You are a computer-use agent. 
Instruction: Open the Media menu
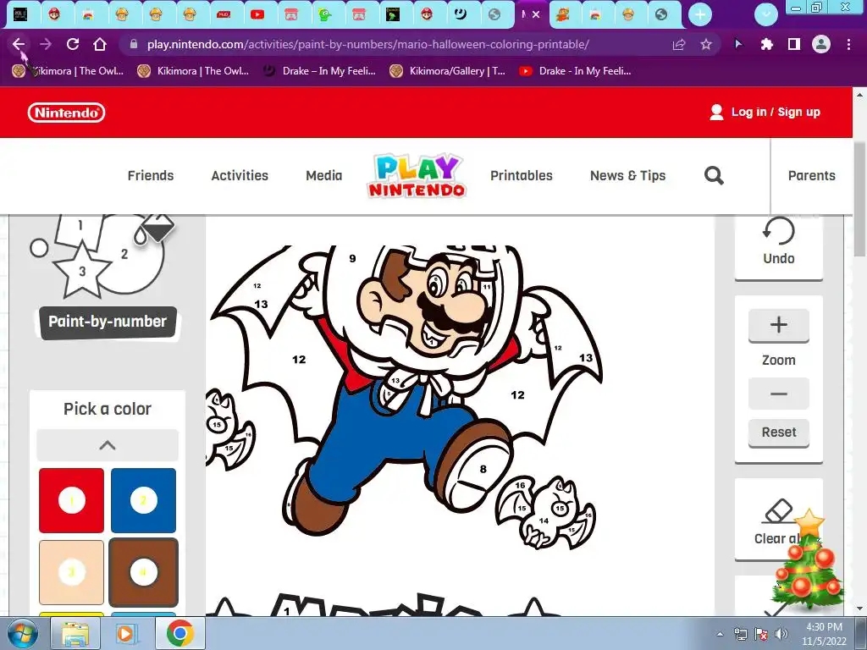(x=324, y=176)
